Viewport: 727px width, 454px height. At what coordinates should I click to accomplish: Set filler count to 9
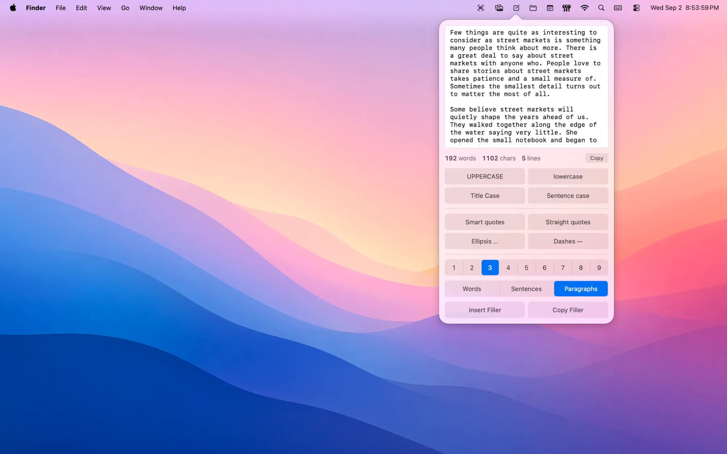[599, 268]
